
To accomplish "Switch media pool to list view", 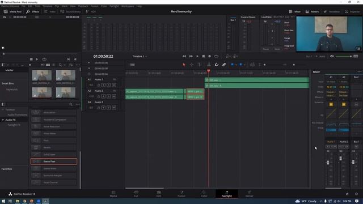I will coord(53,65).
